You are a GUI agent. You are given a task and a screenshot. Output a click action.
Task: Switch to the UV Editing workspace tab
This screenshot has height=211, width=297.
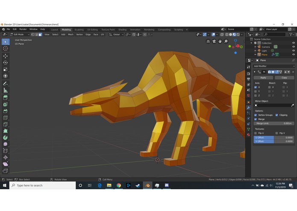coord(92,30)
